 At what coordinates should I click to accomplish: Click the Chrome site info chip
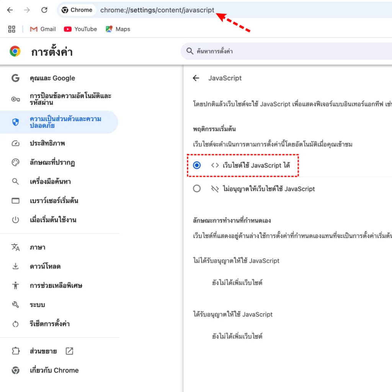pos(77,10)
